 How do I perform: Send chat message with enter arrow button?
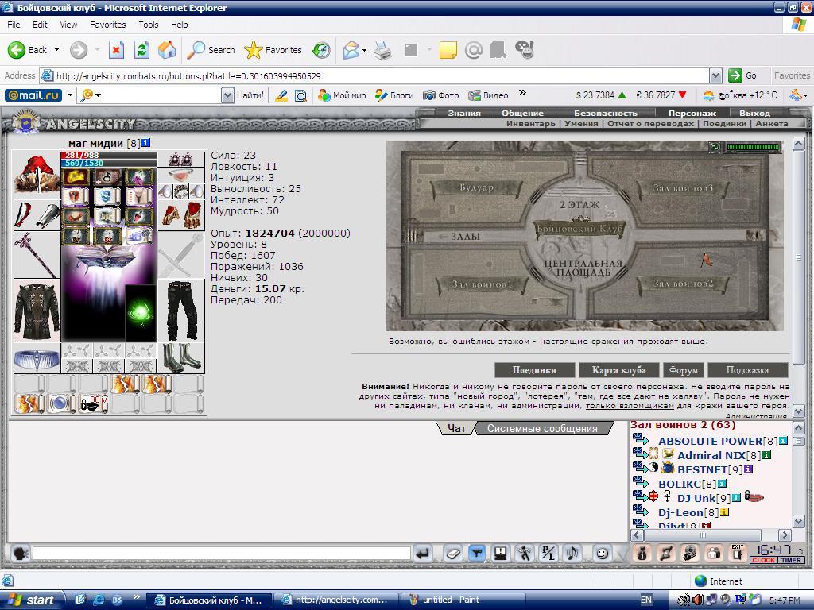[423, 554]
